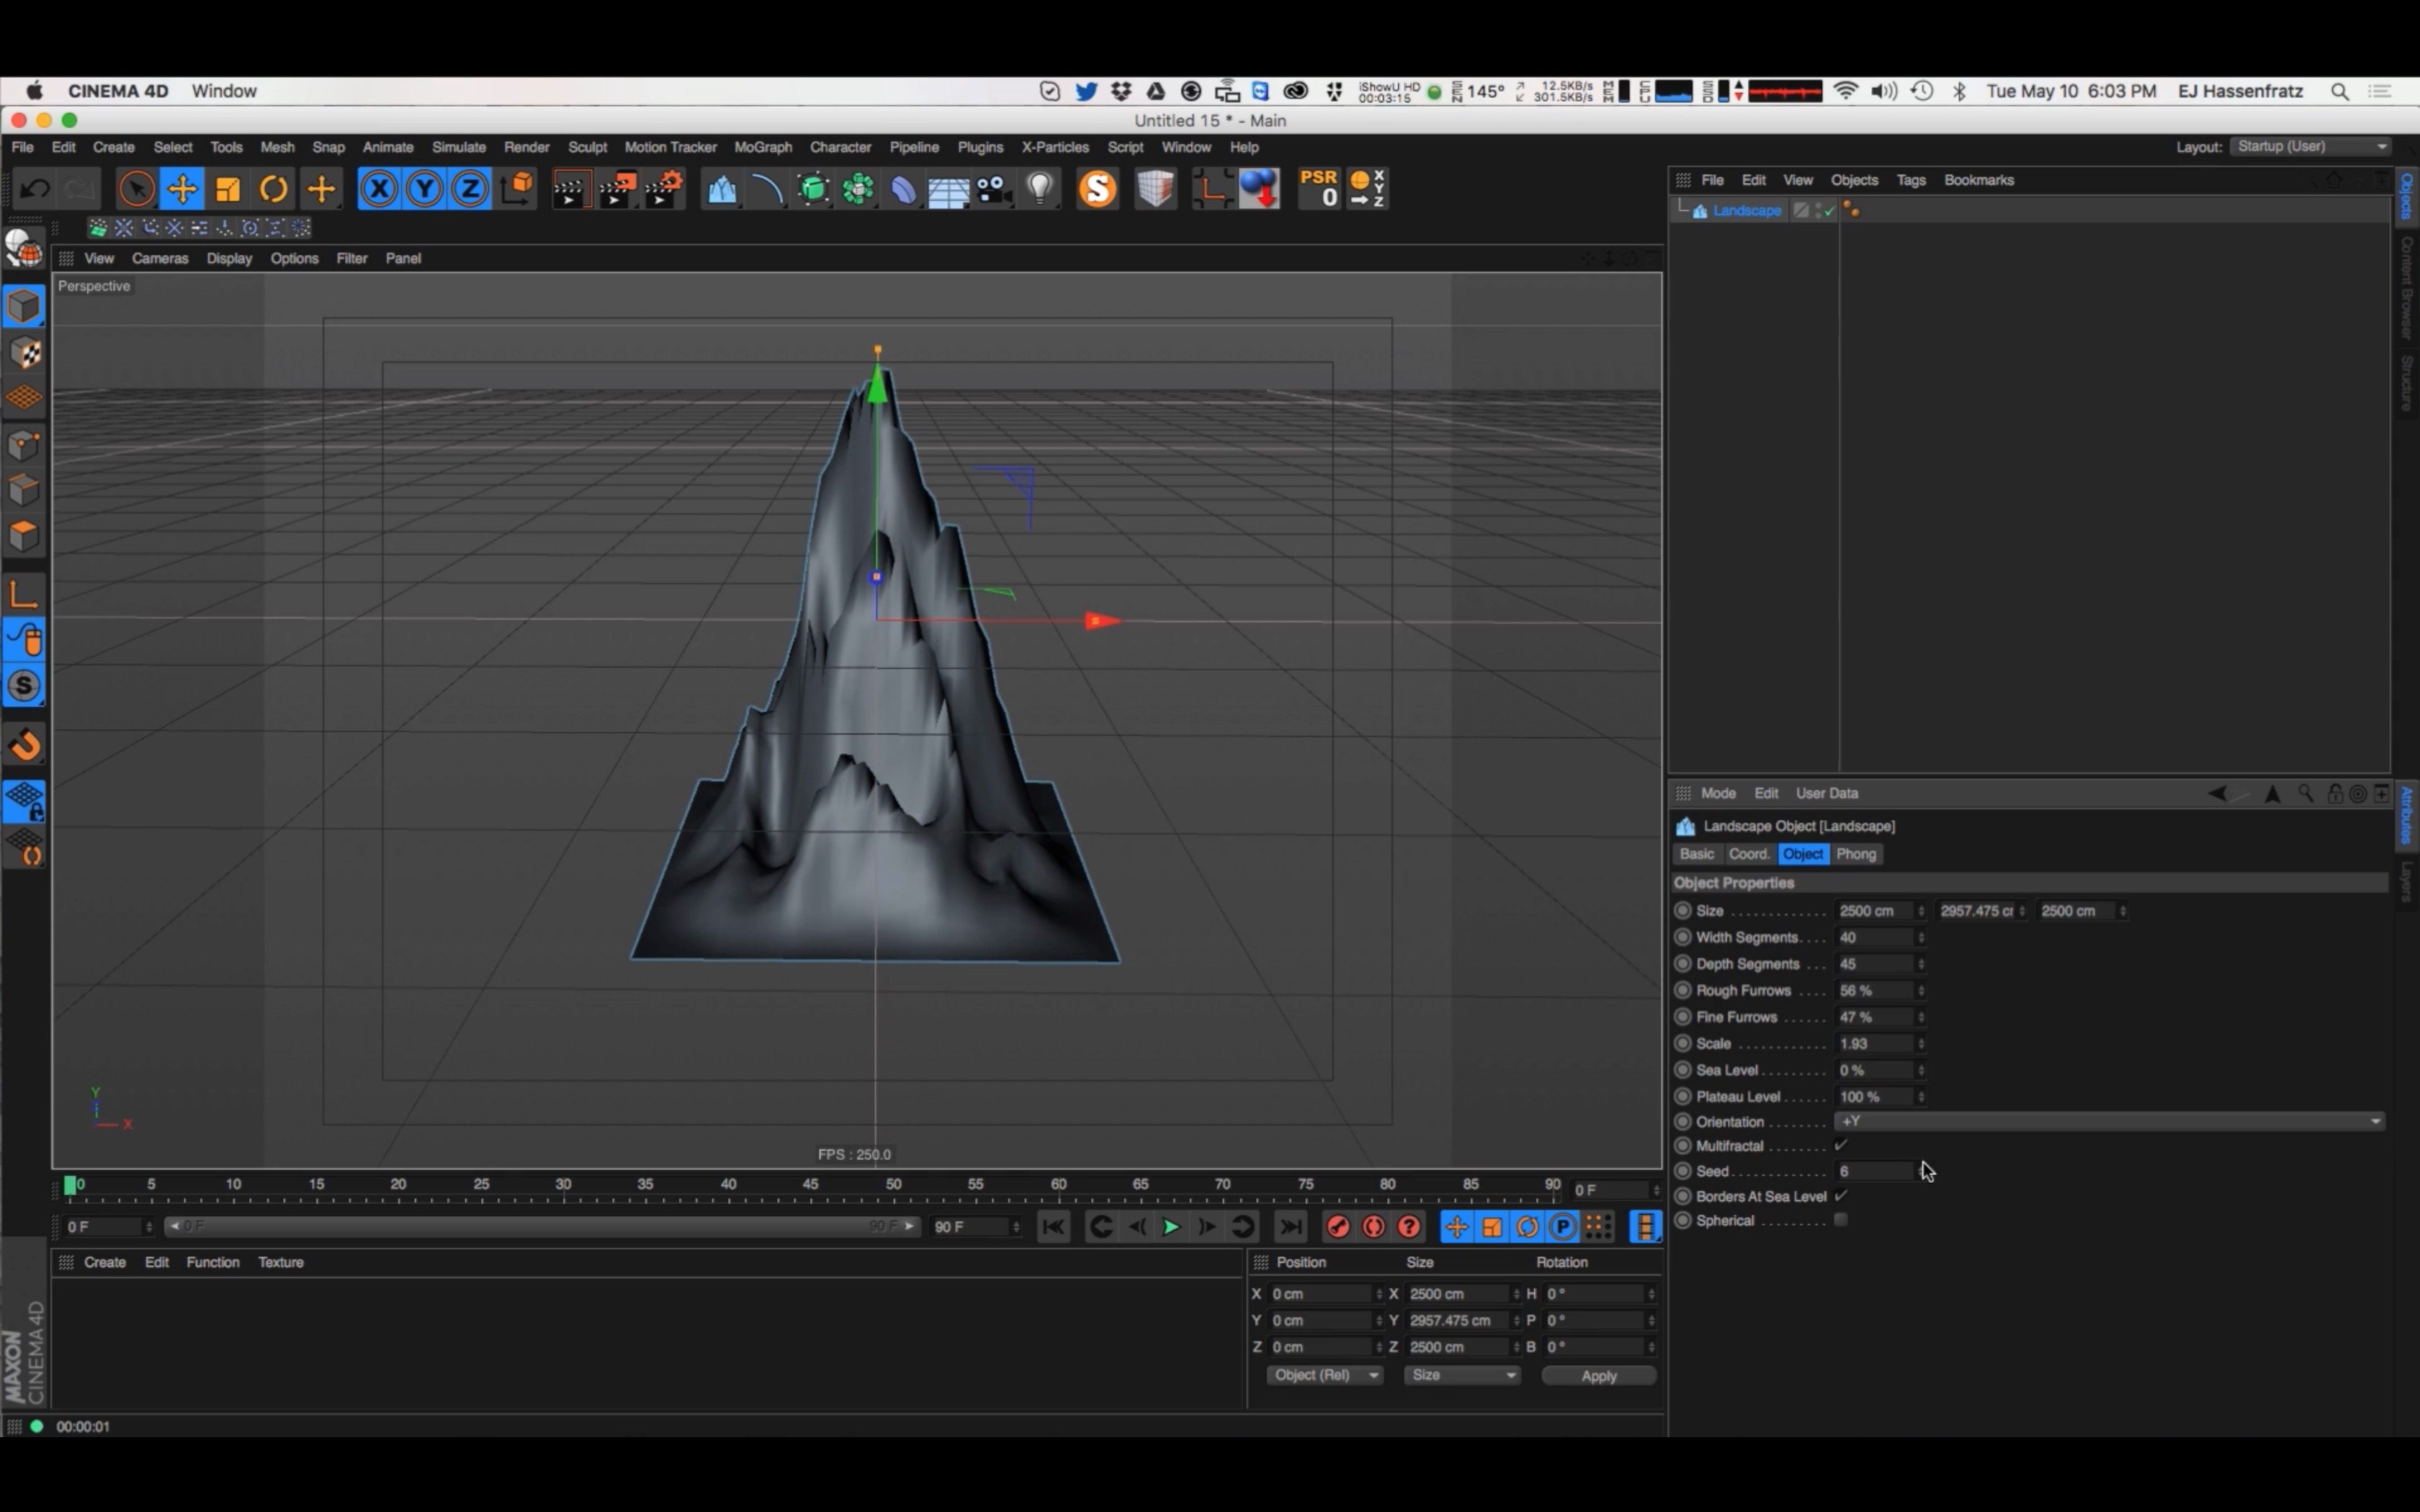The width and height of the screenshot is (2420, 1512).
Task: Switch to the Phong tab
Action: pos(1856,854)
